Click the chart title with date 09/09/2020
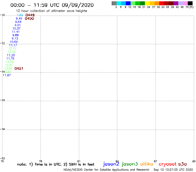 tap(52, 5)
